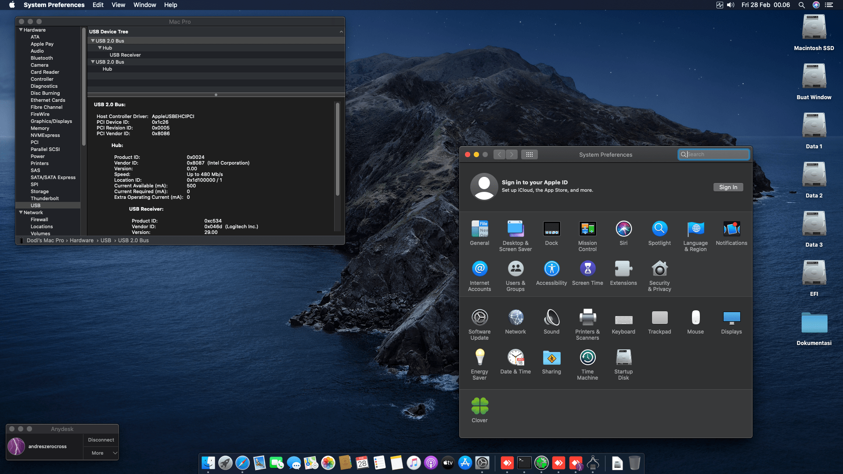Open Sound preferences pane
This screenshot has width=843, height=474.
pyautogui.click(x=551, y=322)
